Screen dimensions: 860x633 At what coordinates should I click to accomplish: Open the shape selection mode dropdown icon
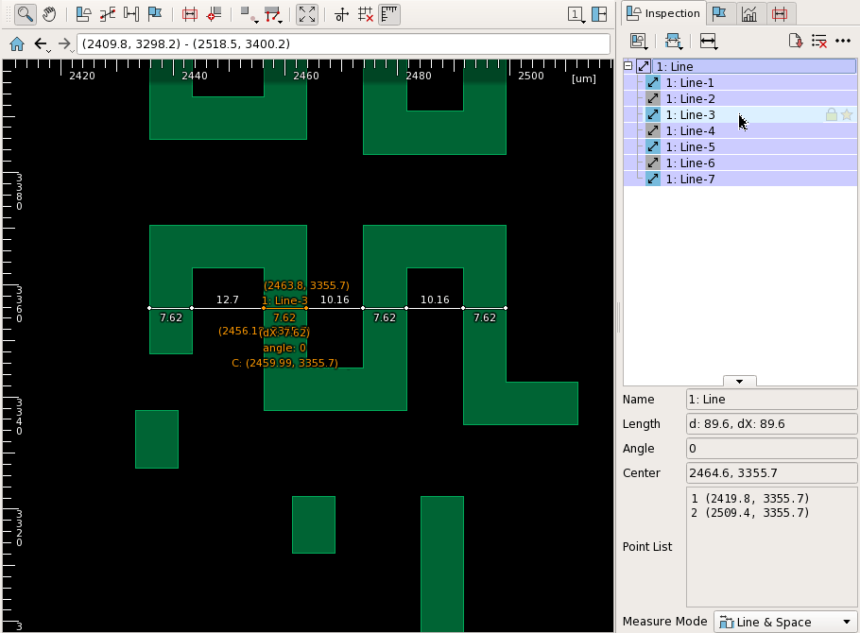[x=249, y=15]
